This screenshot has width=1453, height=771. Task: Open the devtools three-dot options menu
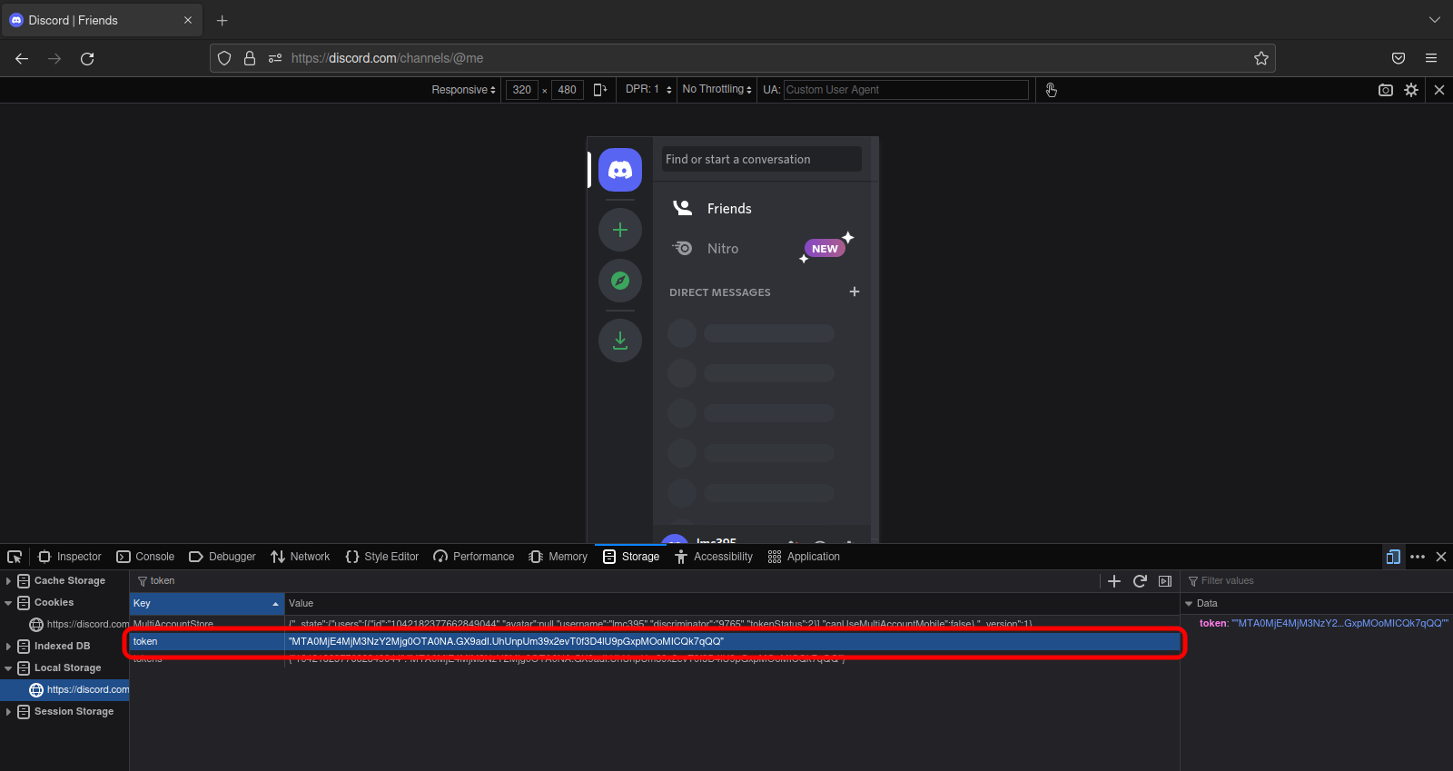(x=1418, y=557)
